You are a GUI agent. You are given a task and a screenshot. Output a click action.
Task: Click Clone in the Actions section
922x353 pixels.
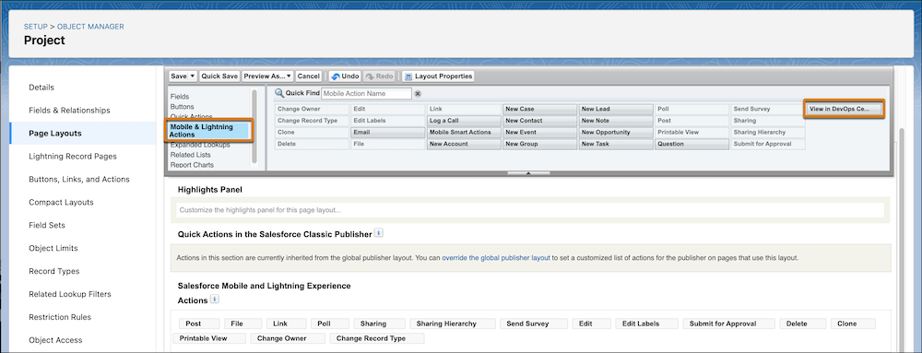(x=853, y=324)
